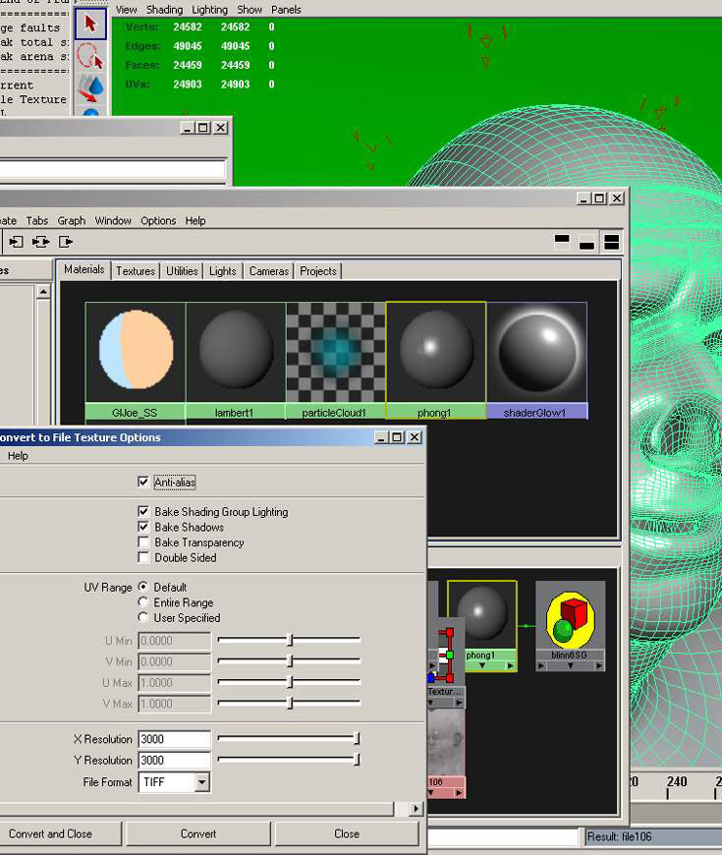Image resolution: width=722 pixels, height=855 pixels.
Task: Show top tabs only layout icon
Action: 562,242
